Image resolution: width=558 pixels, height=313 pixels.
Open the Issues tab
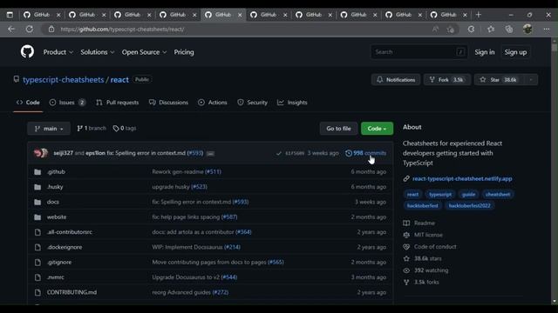tap(67, 103)
